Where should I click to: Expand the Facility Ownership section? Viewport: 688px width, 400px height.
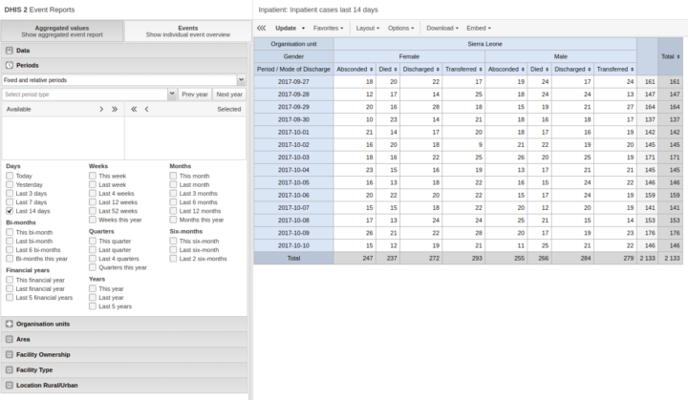124,355
